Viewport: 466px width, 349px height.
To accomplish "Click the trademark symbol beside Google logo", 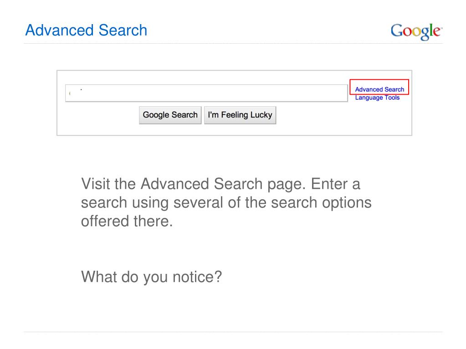I will click(x=442, y=28).
